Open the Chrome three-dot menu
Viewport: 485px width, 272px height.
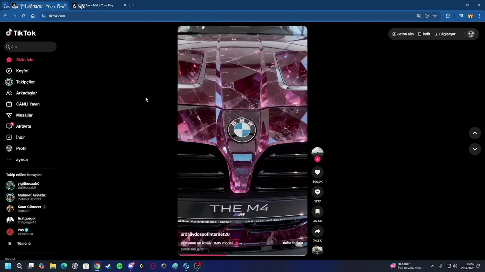[480, 16]
